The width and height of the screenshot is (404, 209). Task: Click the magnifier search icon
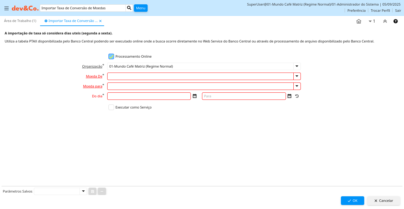tap(129, 8)
